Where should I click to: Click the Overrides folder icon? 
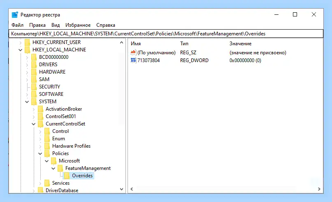(67, 176)
